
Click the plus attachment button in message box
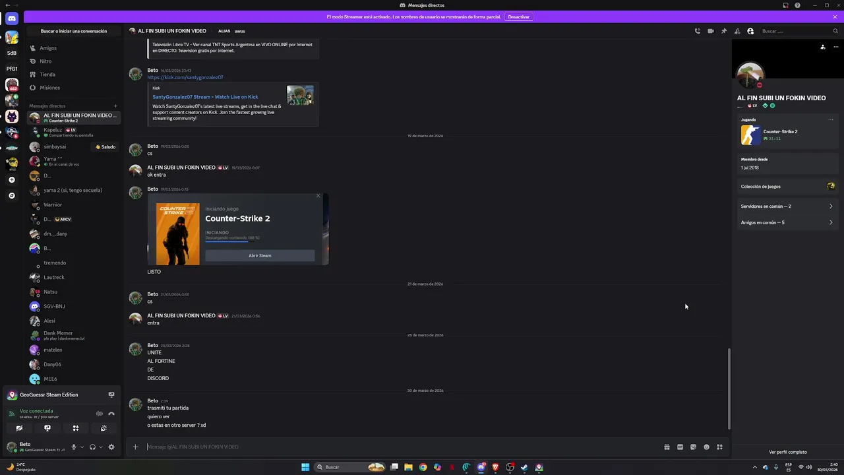coord(135,447)
